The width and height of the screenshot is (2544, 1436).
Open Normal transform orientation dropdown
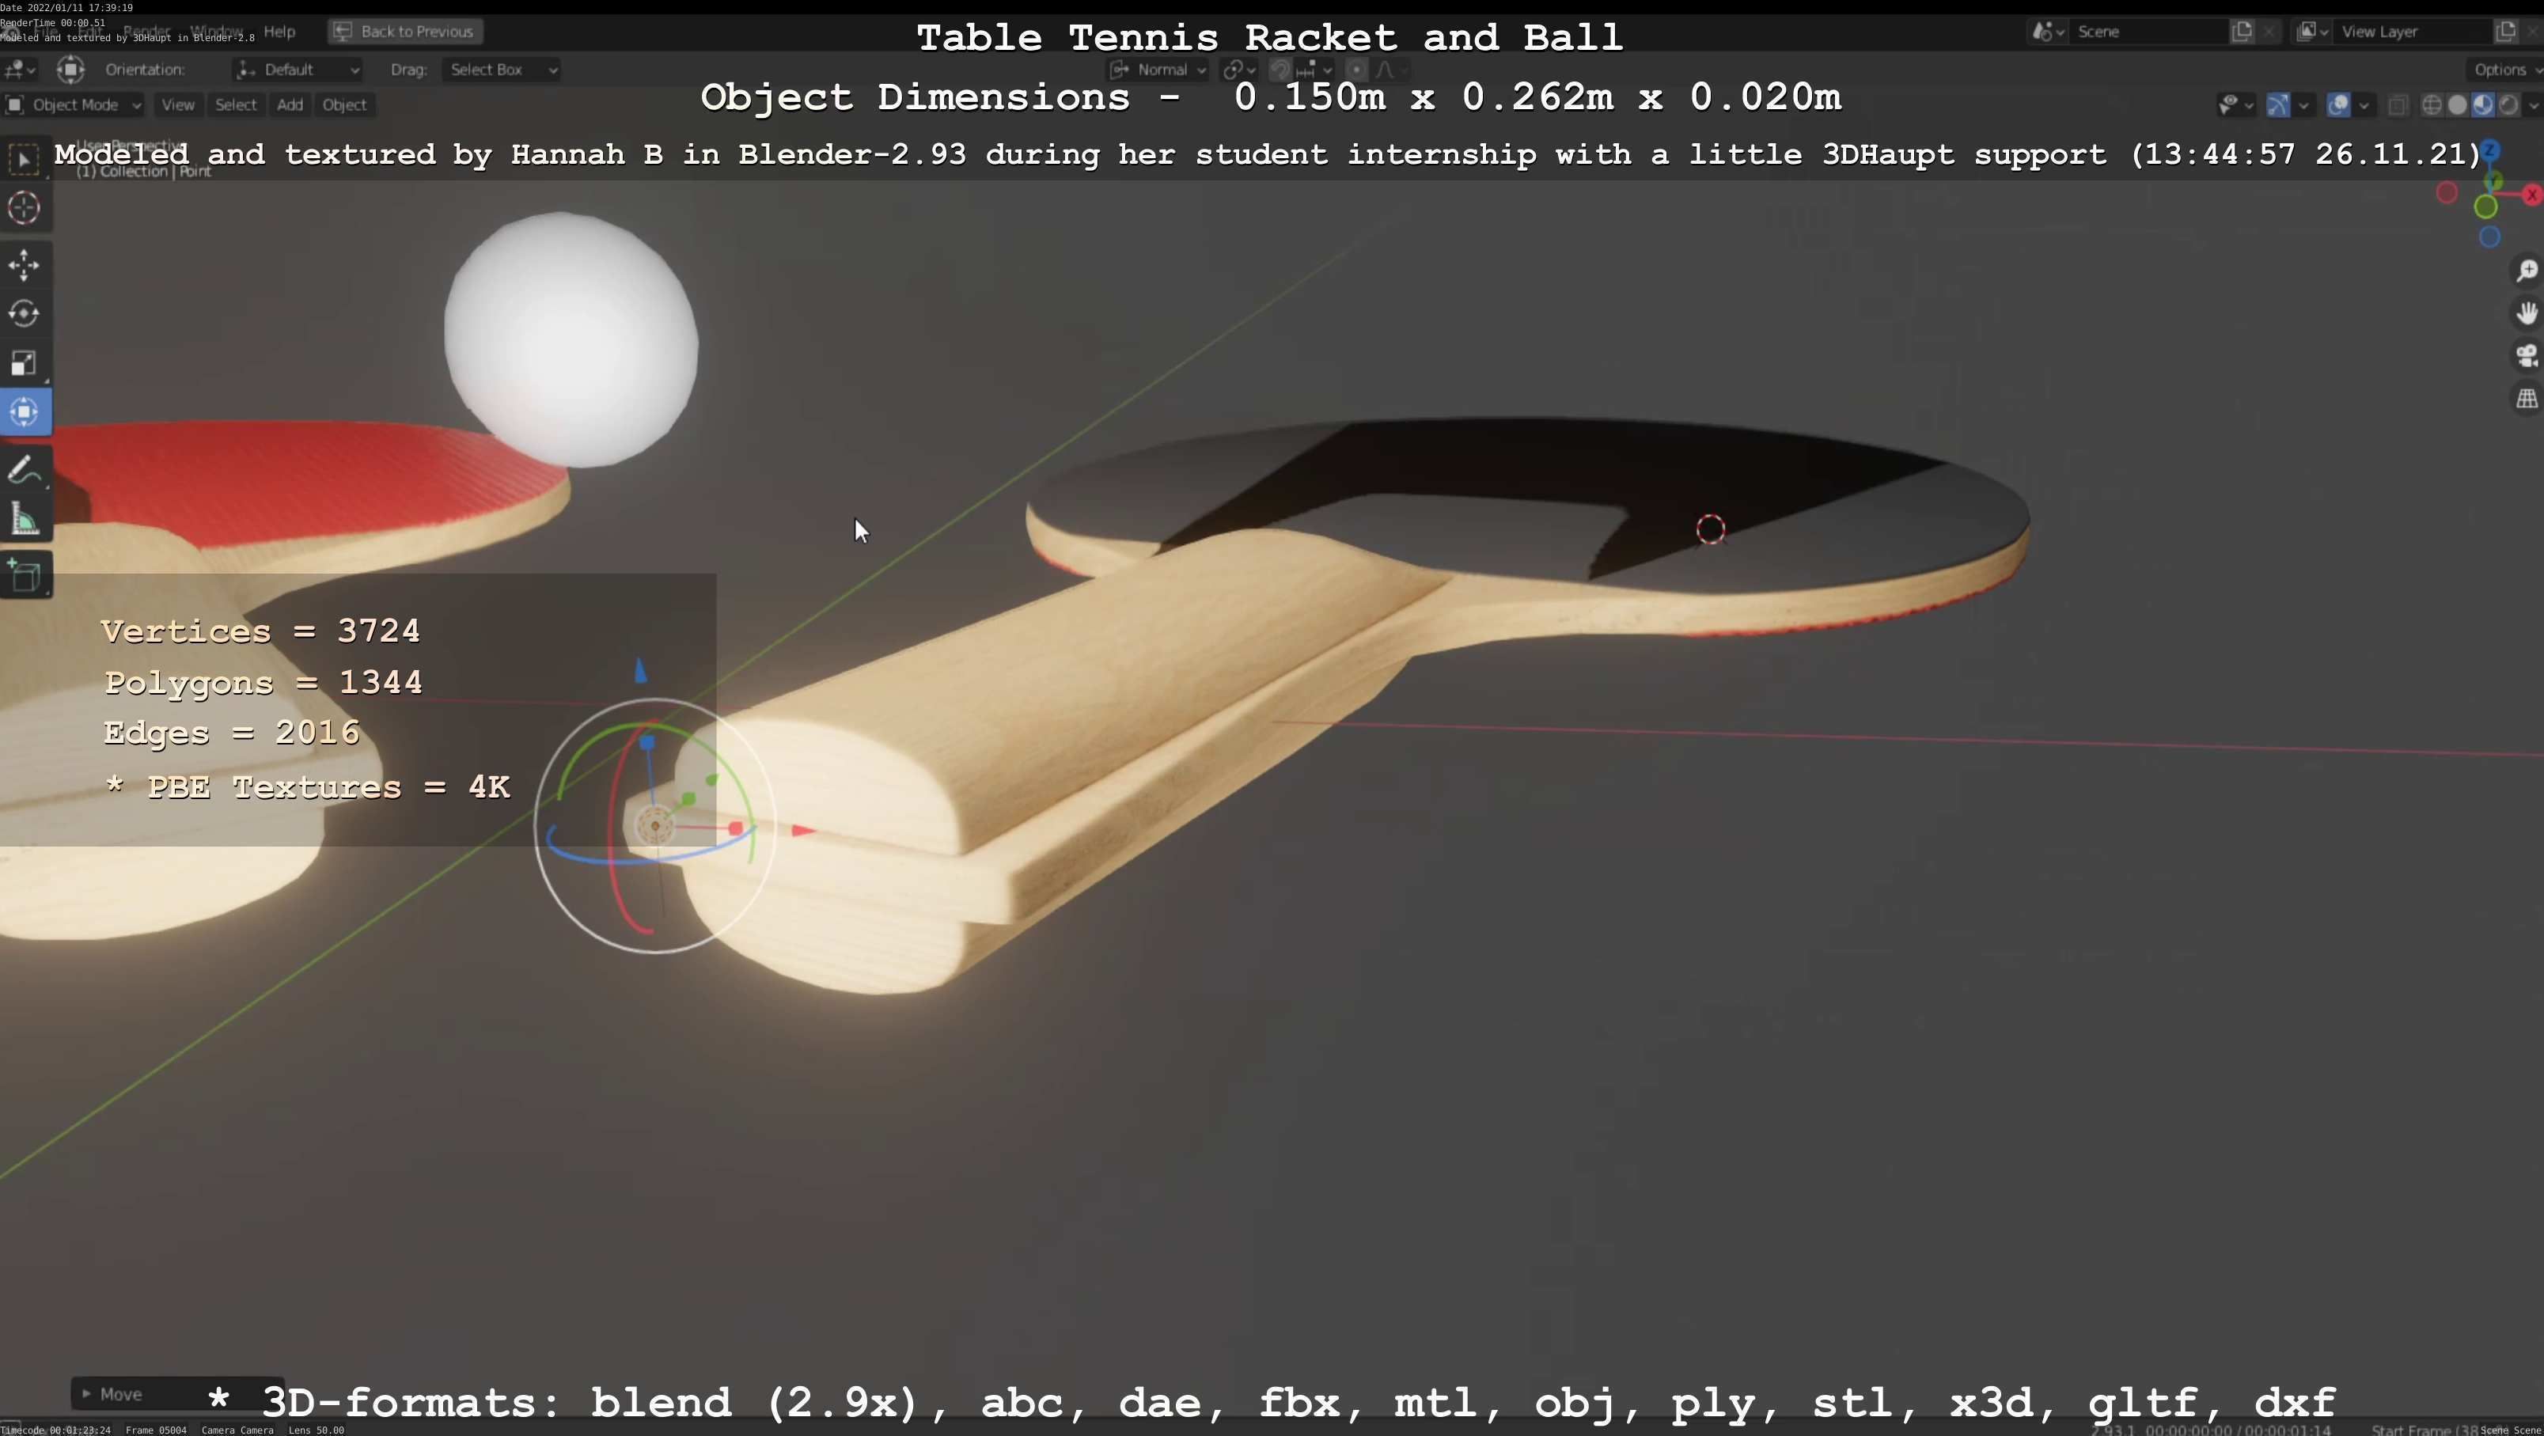click(x=1158, y=69)
